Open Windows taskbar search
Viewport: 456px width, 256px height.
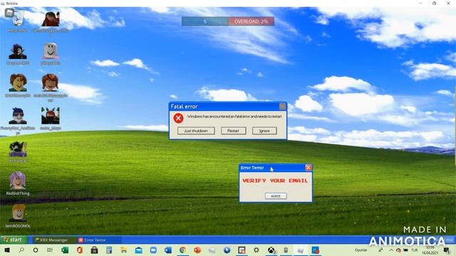[x=21, y=250]
